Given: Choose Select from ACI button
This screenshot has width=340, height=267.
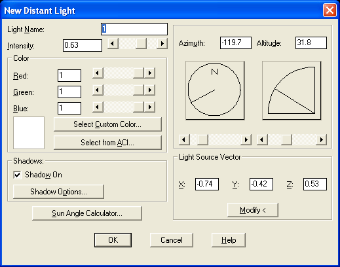Looking at the screenshot, I should (x=107, y=143).
